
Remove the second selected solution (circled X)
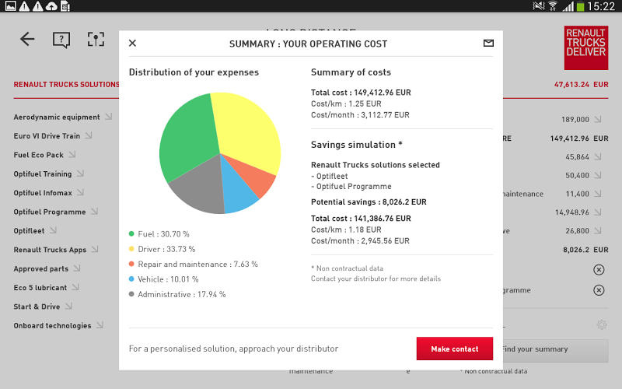tap(599, 290)
